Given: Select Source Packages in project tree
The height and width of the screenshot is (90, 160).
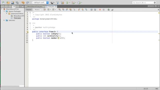Looking at the screenshot, I should pyautogui.click(x=14, y=11).
